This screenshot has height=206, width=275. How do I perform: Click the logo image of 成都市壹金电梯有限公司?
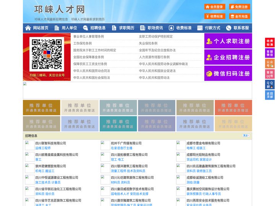[181, 145]
